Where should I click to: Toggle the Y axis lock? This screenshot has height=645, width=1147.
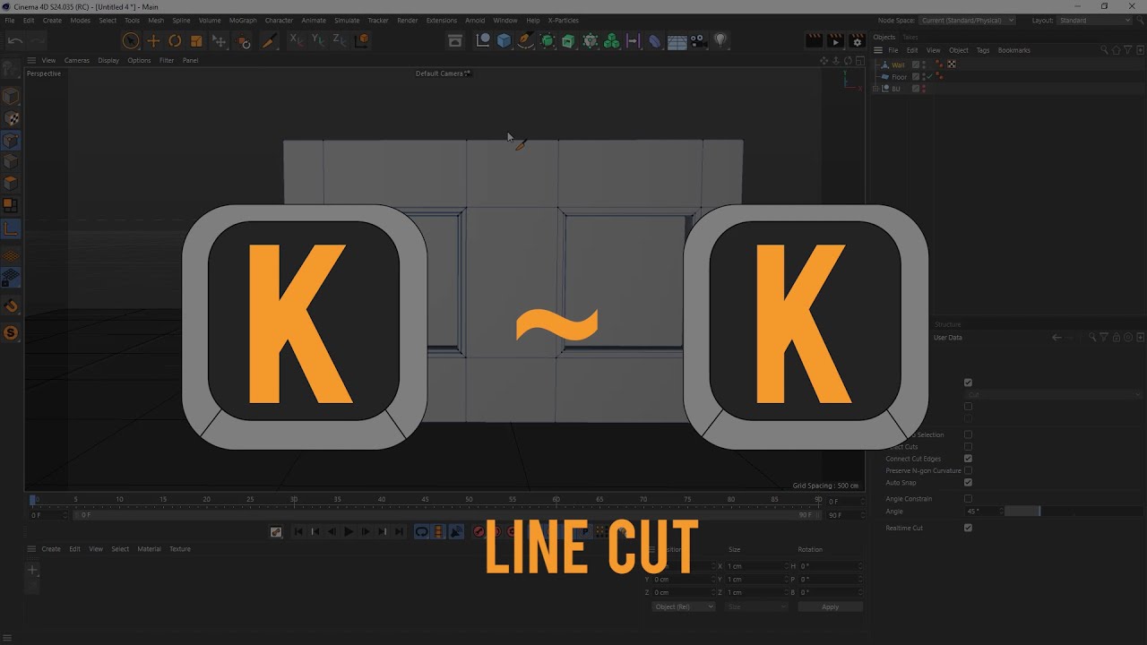(x=318, y=40)
